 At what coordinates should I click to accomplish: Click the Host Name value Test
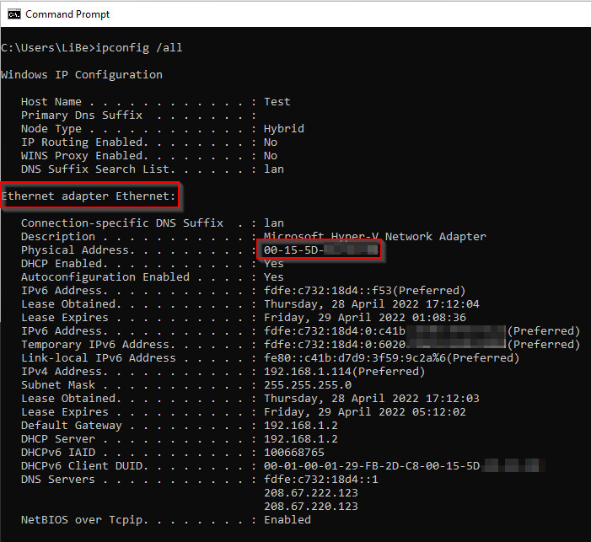[x=277, y=101]
